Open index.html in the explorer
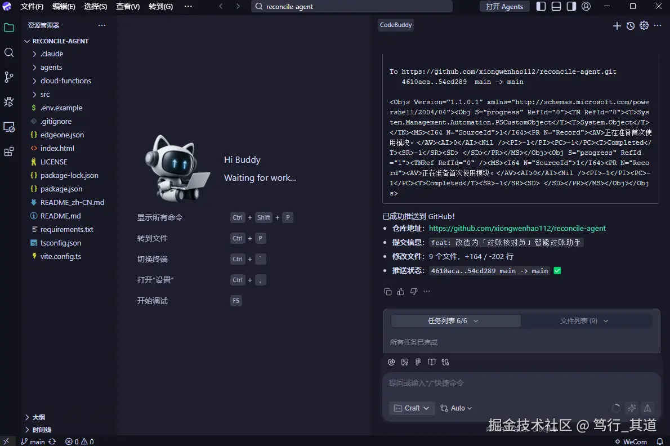Screen dimensions: 670x446 pyautogui.click(x=57, y=148)
